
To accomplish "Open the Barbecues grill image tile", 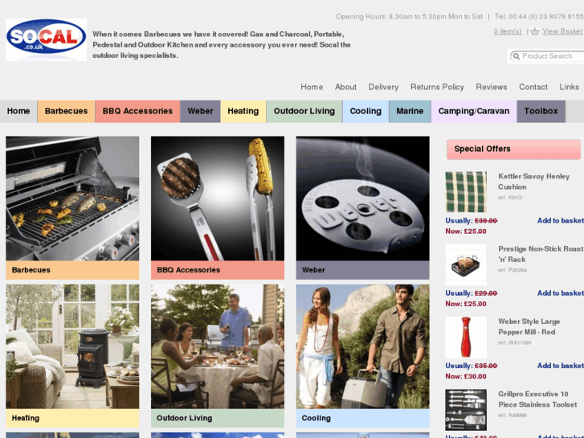I will 72,199.
